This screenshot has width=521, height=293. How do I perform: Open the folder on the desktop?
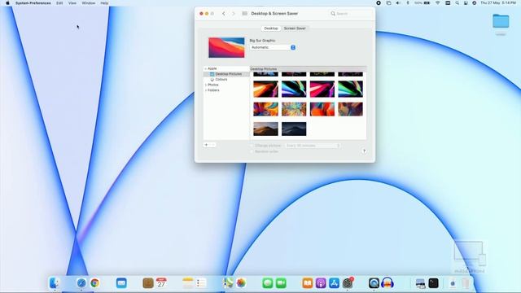[x=501, y=21]
